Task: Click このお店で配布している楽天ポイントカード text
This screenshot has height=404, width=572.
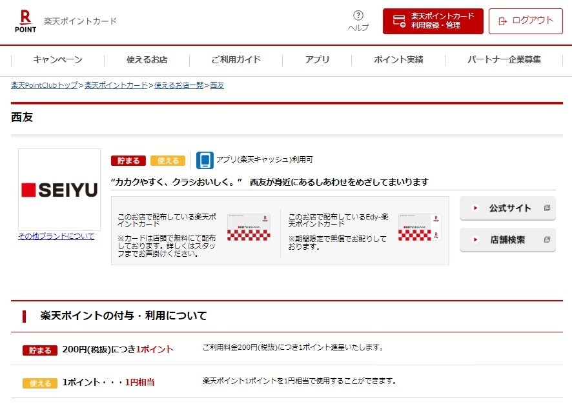Action: click(167, 220)
